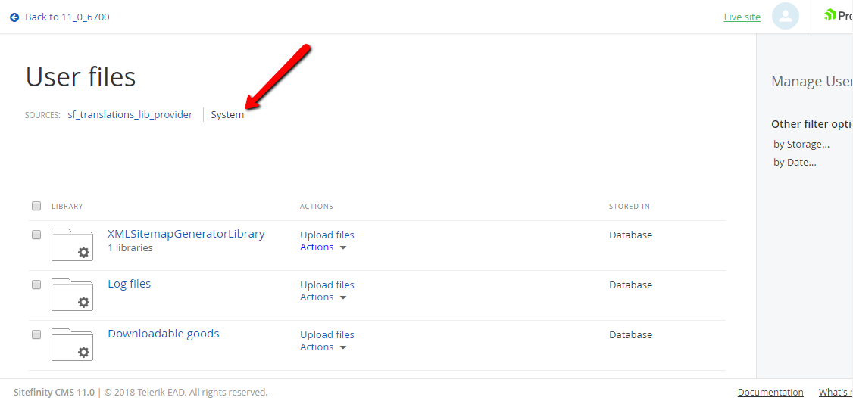Open the user profile avatar icon
This screenshot has height=398, width=853.
786,17
